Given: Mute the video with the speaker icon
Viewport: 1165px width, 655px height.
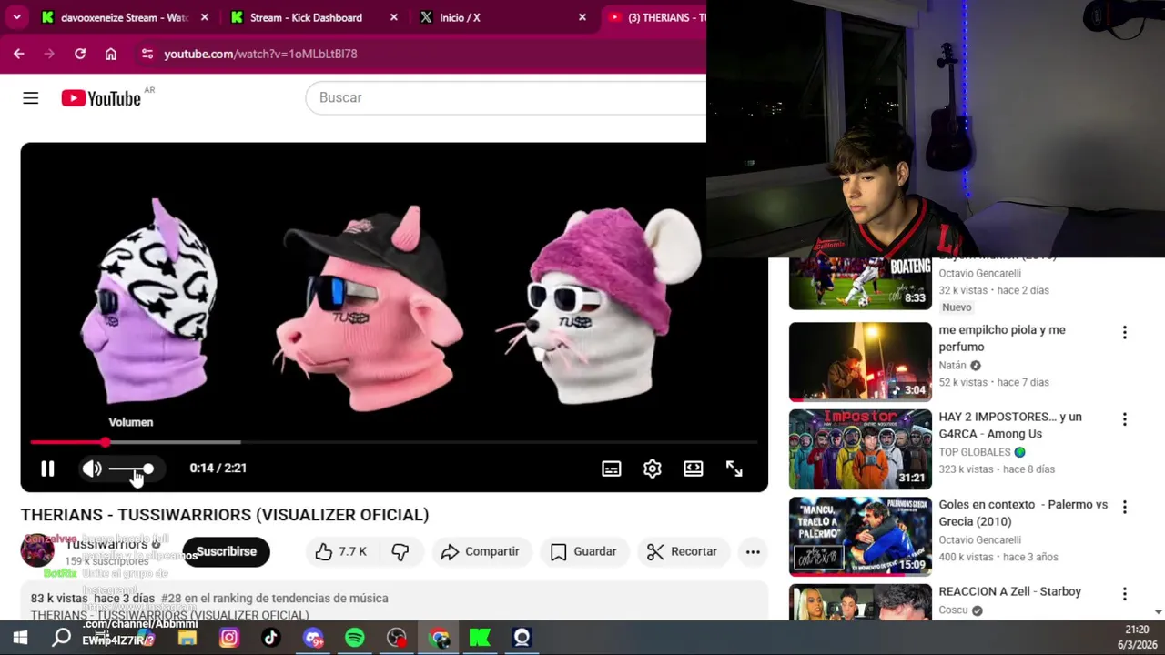Looking at the screenshot, I should 92,469.
